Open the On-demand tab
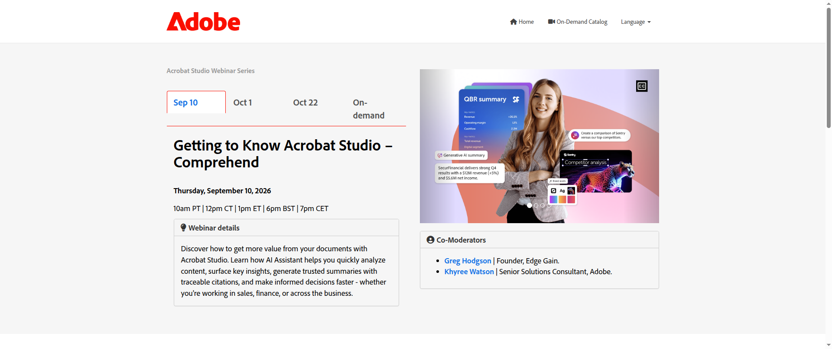832x349 pixels. pos(369,109)
